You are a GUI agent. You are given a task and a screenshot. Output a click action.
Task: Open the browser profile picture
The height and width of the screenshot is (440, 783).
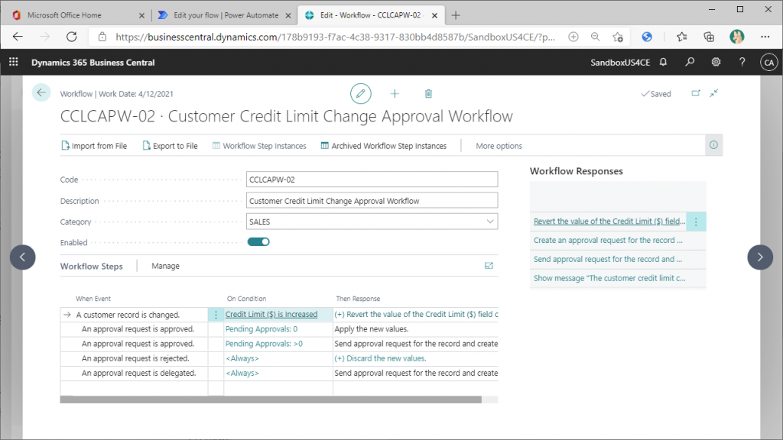(736, 37)
